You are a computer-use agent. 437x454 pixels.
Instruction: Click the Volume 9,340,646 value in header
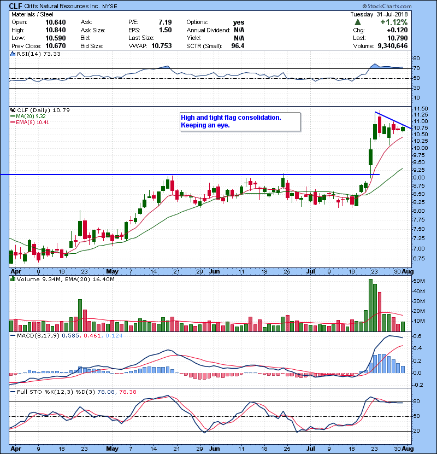tap(392, 46)
